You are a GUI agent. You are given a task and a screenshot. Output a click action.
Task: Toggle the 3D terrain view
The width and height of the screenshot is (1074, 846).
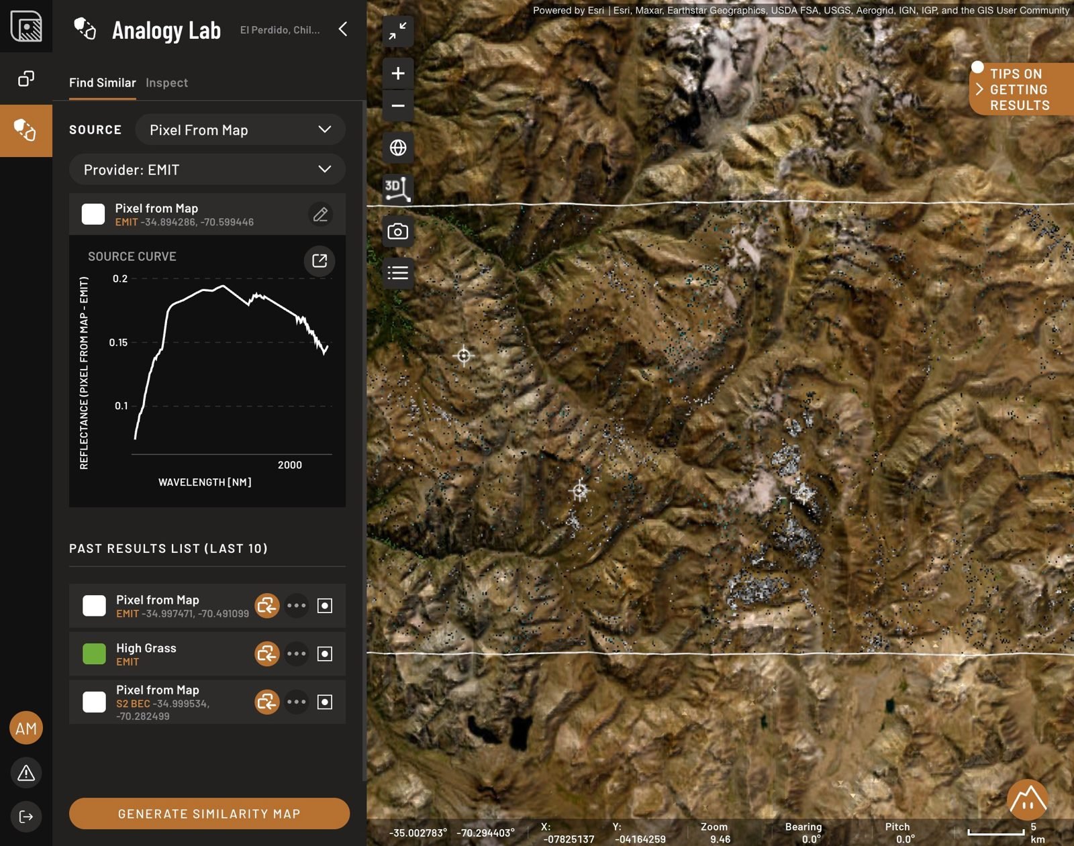398,189
